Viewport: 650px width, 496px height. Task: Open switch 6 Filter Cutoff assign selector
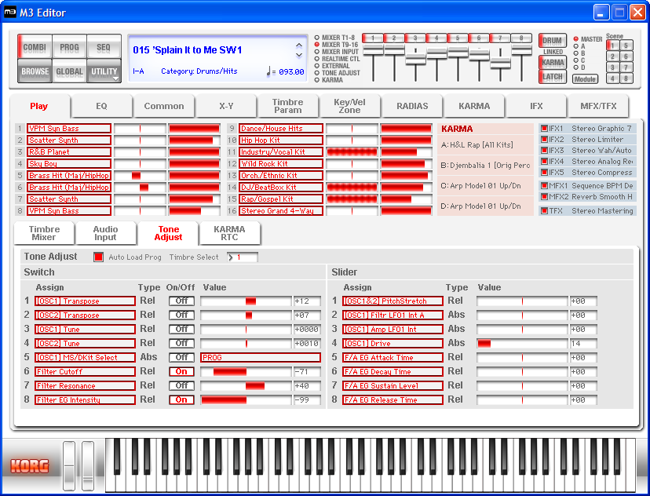[x=85, y=372]
